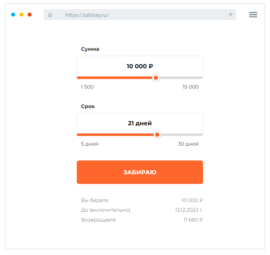Click the Срок slider handle
Viewport: 270px width, 255px height.
pyautogui.click(x=157, y=135)
